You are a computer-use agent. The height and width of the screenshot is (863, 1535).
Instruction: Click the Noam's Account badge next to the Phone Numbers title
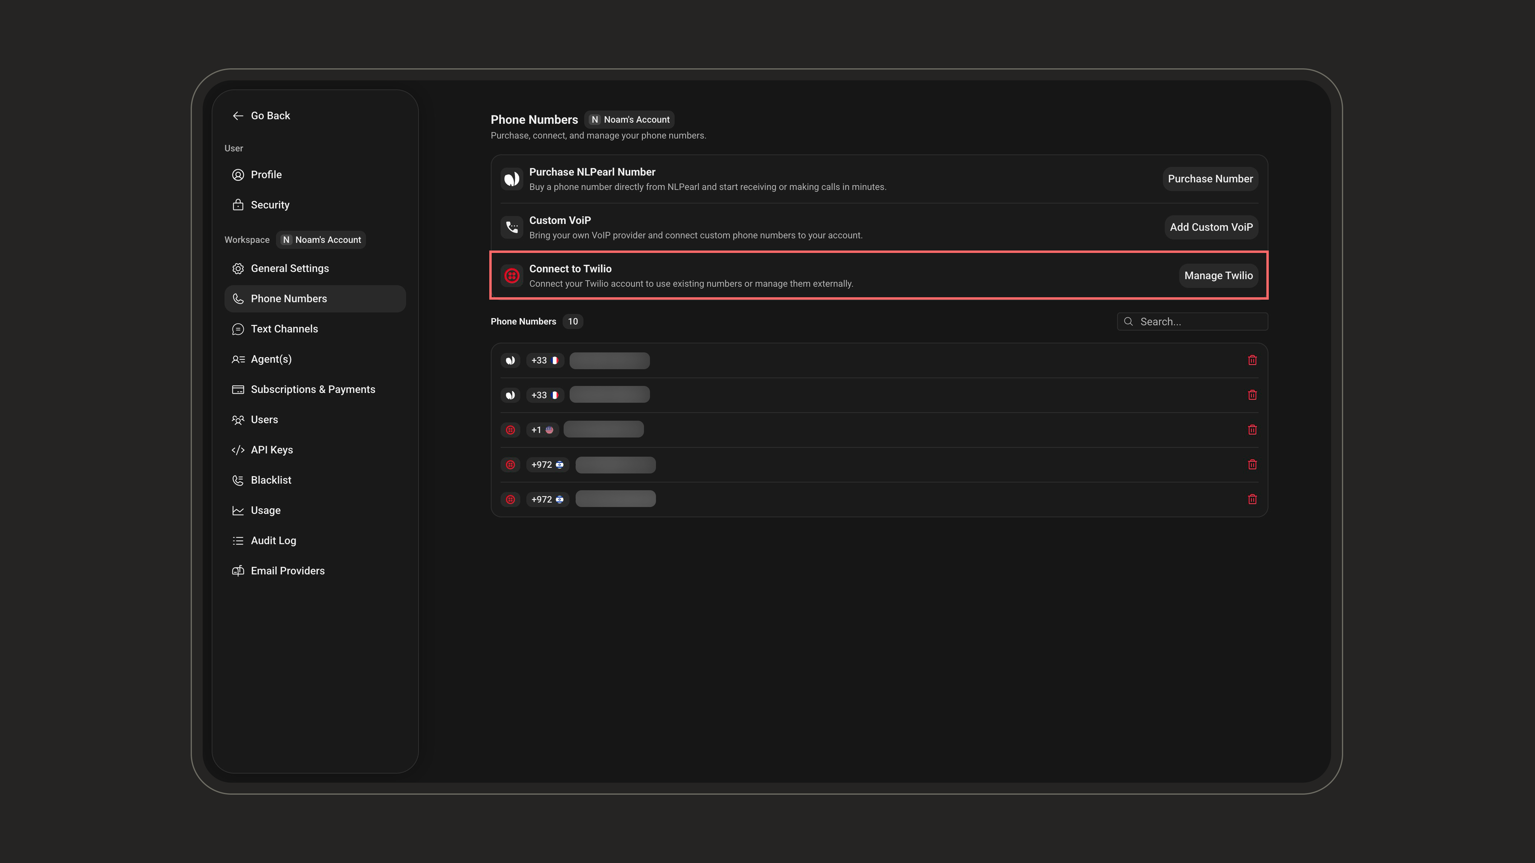coord(629,120)
